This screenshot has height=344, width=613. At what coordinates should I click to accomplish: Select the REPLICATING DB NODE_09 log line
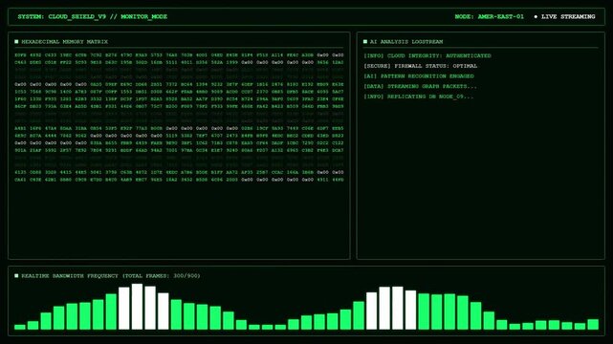(418, 97)
